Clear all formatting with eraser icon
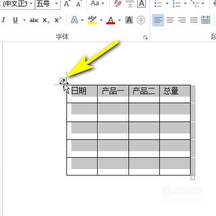216x216 pixels. click(x=118, y=3)
